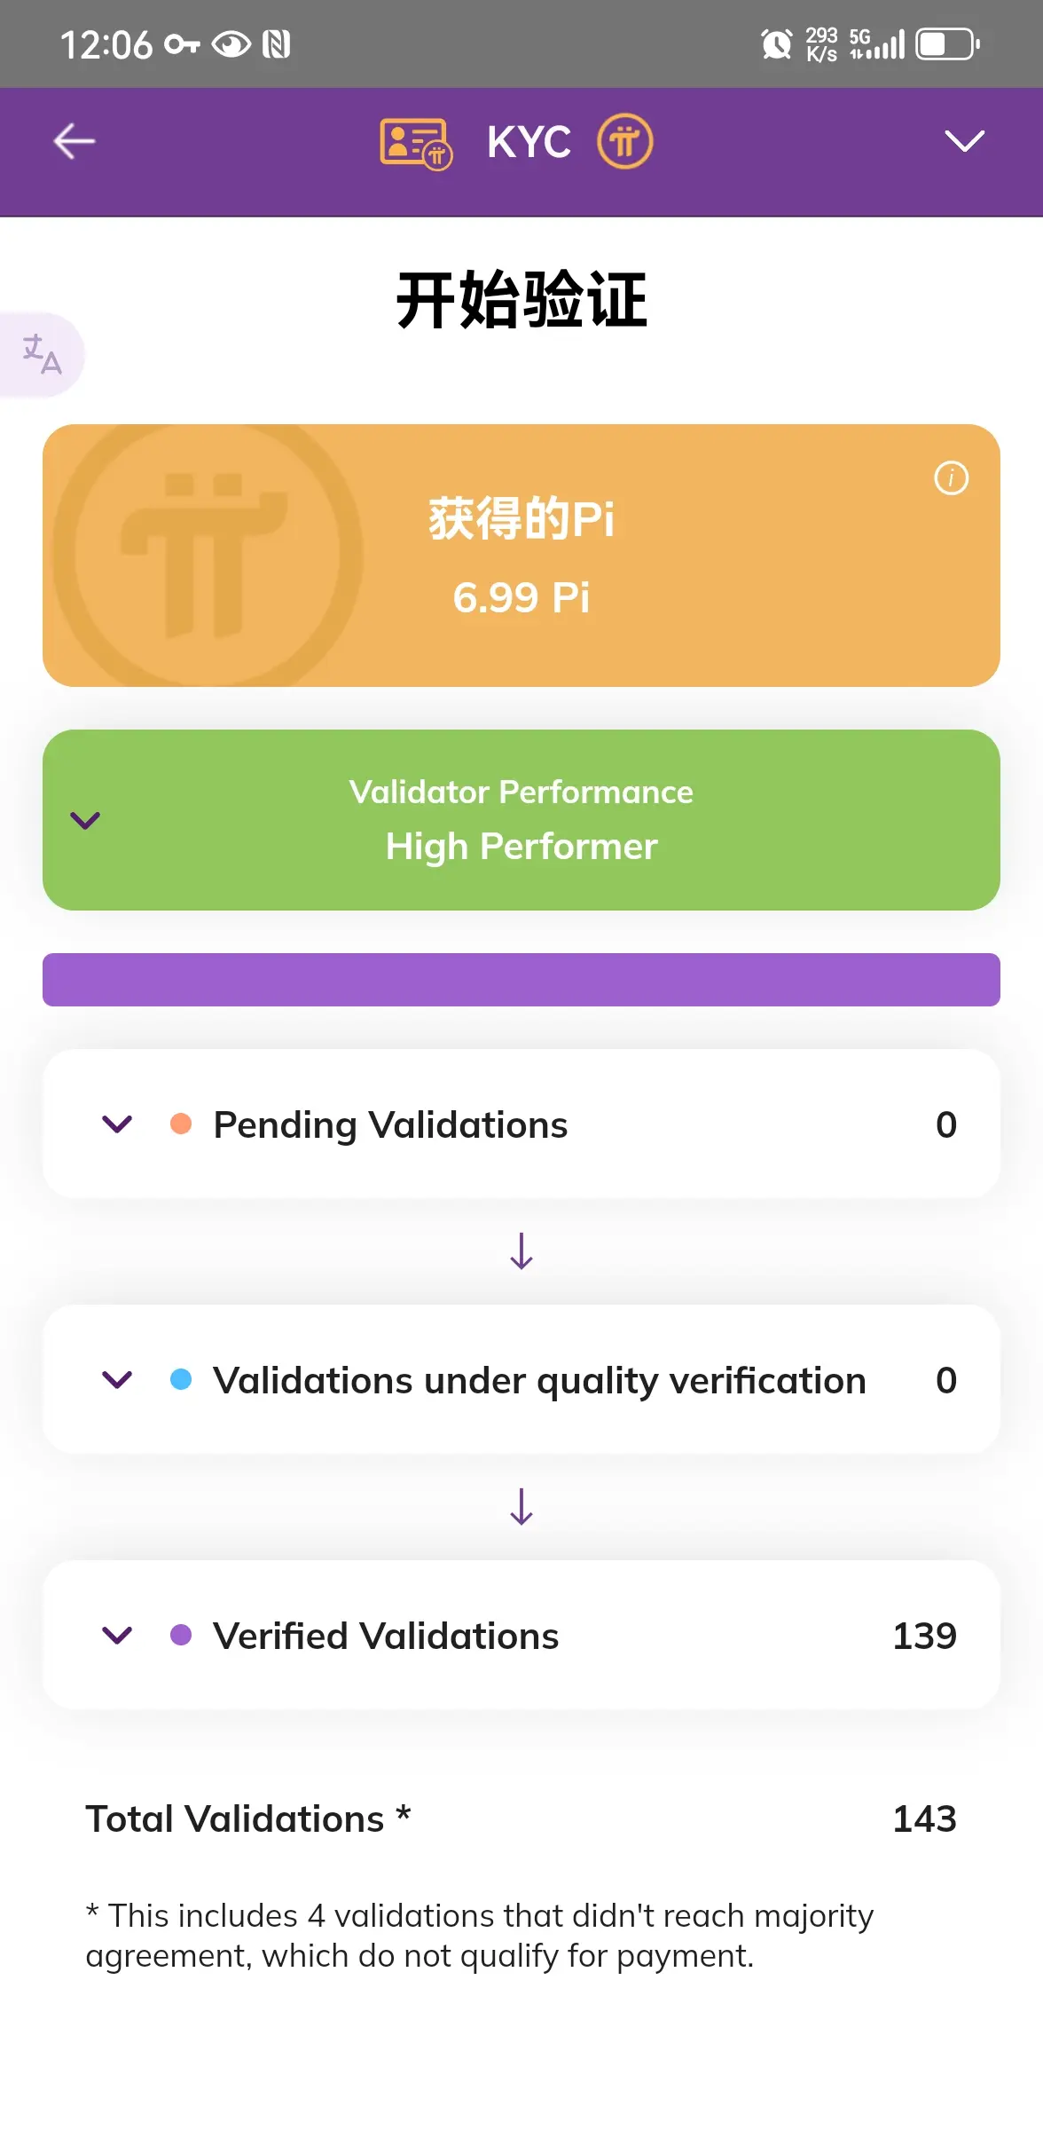Expand the Validator Performance chevron
This screenshot has height=2130, width=1043.
tap(85, 820)
